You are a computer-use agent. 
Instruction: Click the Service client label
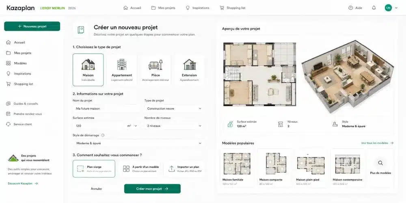[x=23, y=124]
